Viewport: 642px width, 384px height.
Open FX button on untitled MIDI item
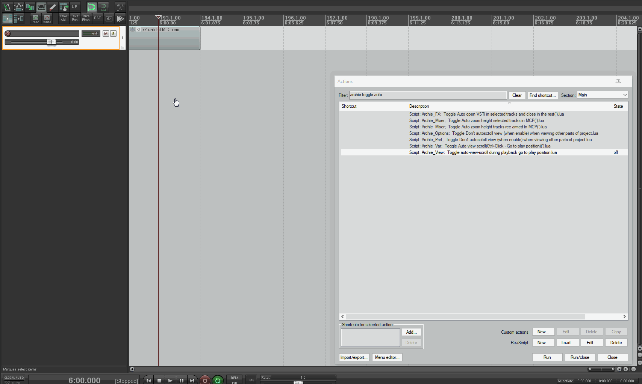point(138,29)
